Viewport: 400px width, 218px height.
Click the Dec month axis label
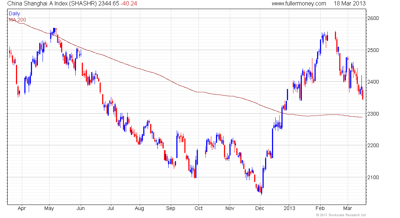(260, 208)
